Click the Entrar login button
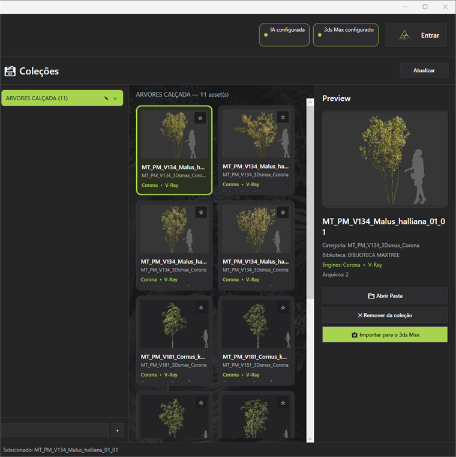This screenshot has width=456, height=457. 416,35
